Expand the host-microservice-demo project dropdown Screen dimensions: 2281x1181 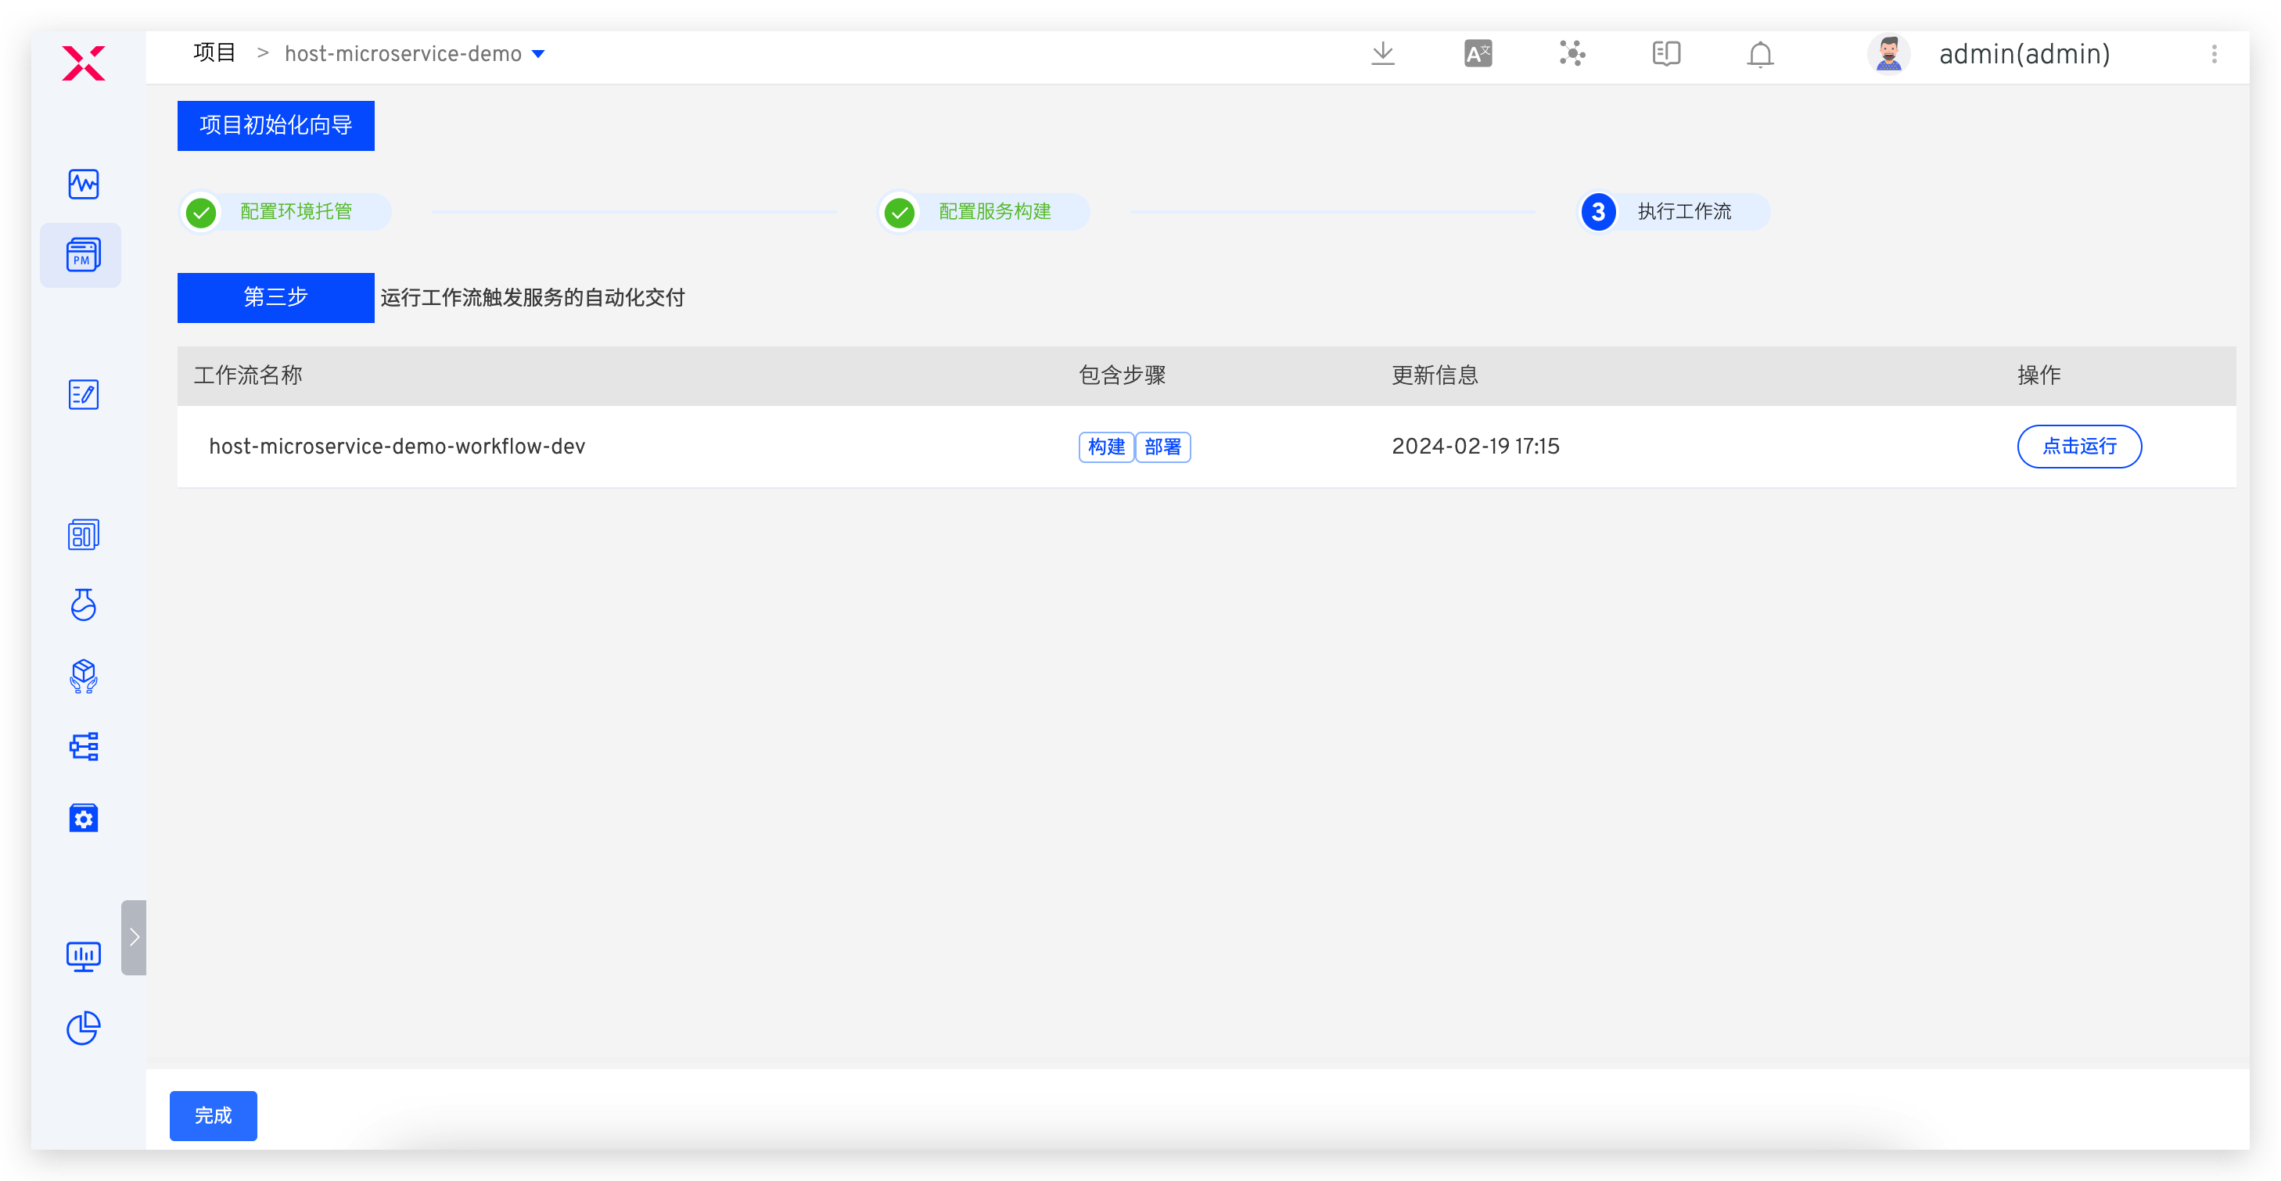537,54
